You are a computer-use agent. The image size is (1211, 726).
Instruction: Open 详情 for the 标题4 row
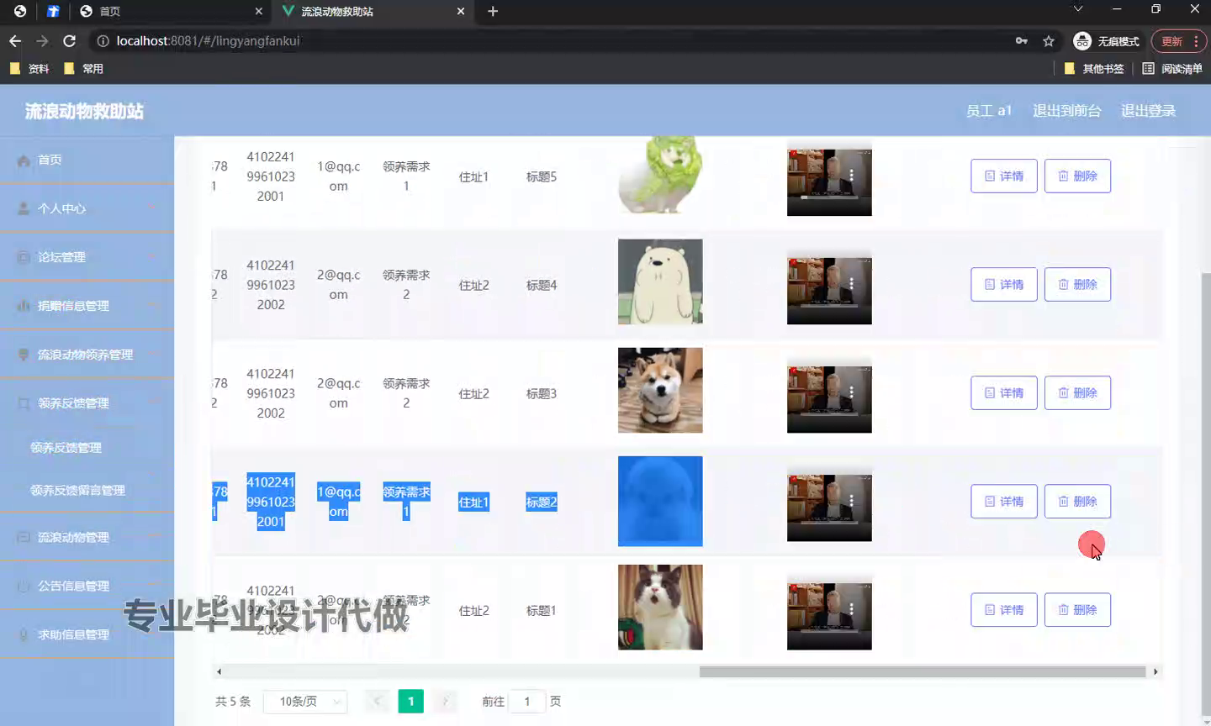(1004, 284)
